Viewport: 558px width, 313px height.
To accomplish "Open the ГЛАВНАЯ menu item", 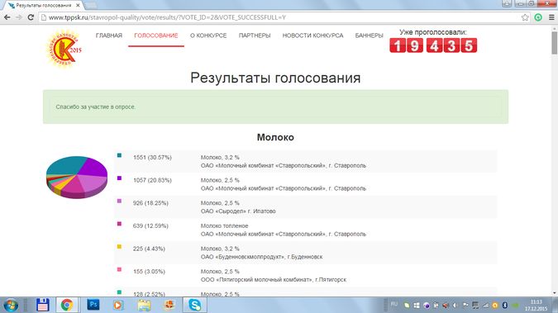I will 109,36.
